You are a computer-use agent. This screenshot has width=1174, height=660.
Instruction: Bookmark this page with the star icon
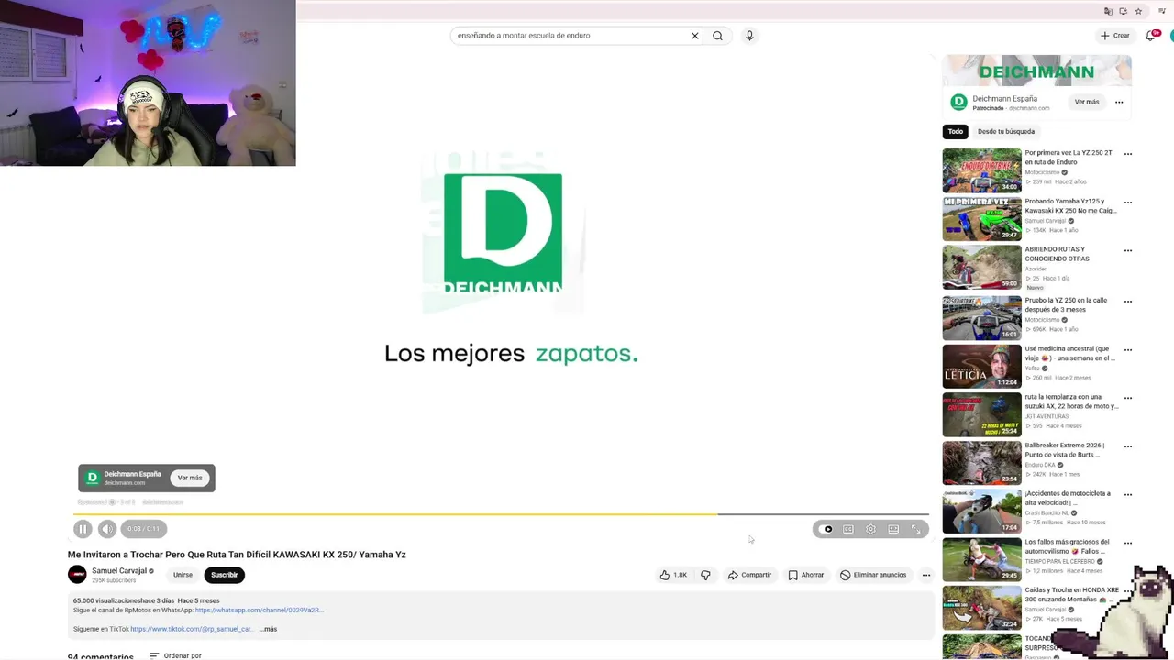click(x=1138, y=11)
